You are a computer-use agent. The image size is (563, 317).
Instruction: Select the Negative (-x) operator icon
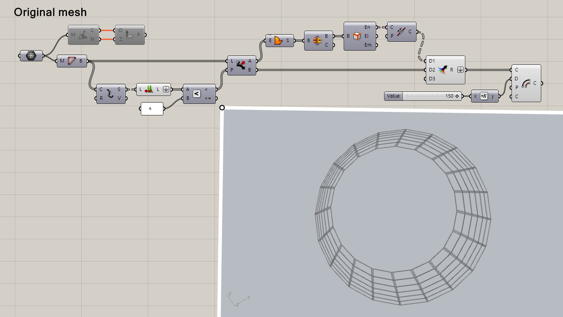pyautogui.click(x=485, y=95)
